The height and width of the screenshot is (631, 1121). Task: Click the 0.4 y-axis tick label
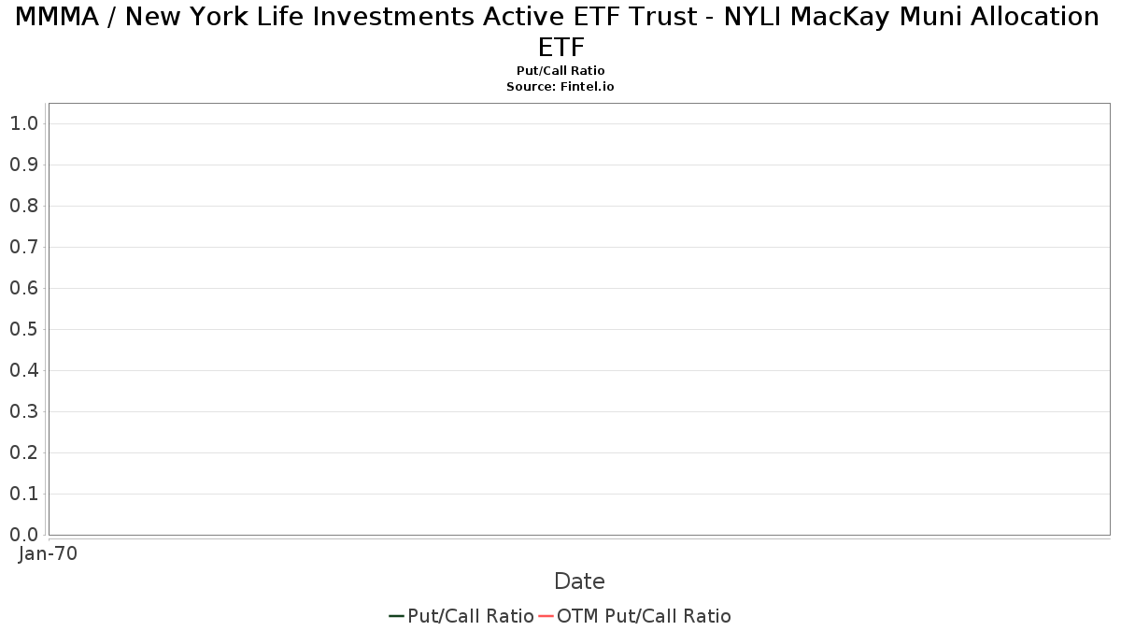(23, 370)
